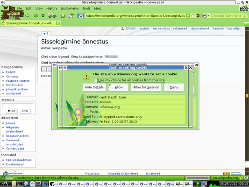Stop loading with the green X icon
Viewport: 249px width, 187px height.
point(63,15)
